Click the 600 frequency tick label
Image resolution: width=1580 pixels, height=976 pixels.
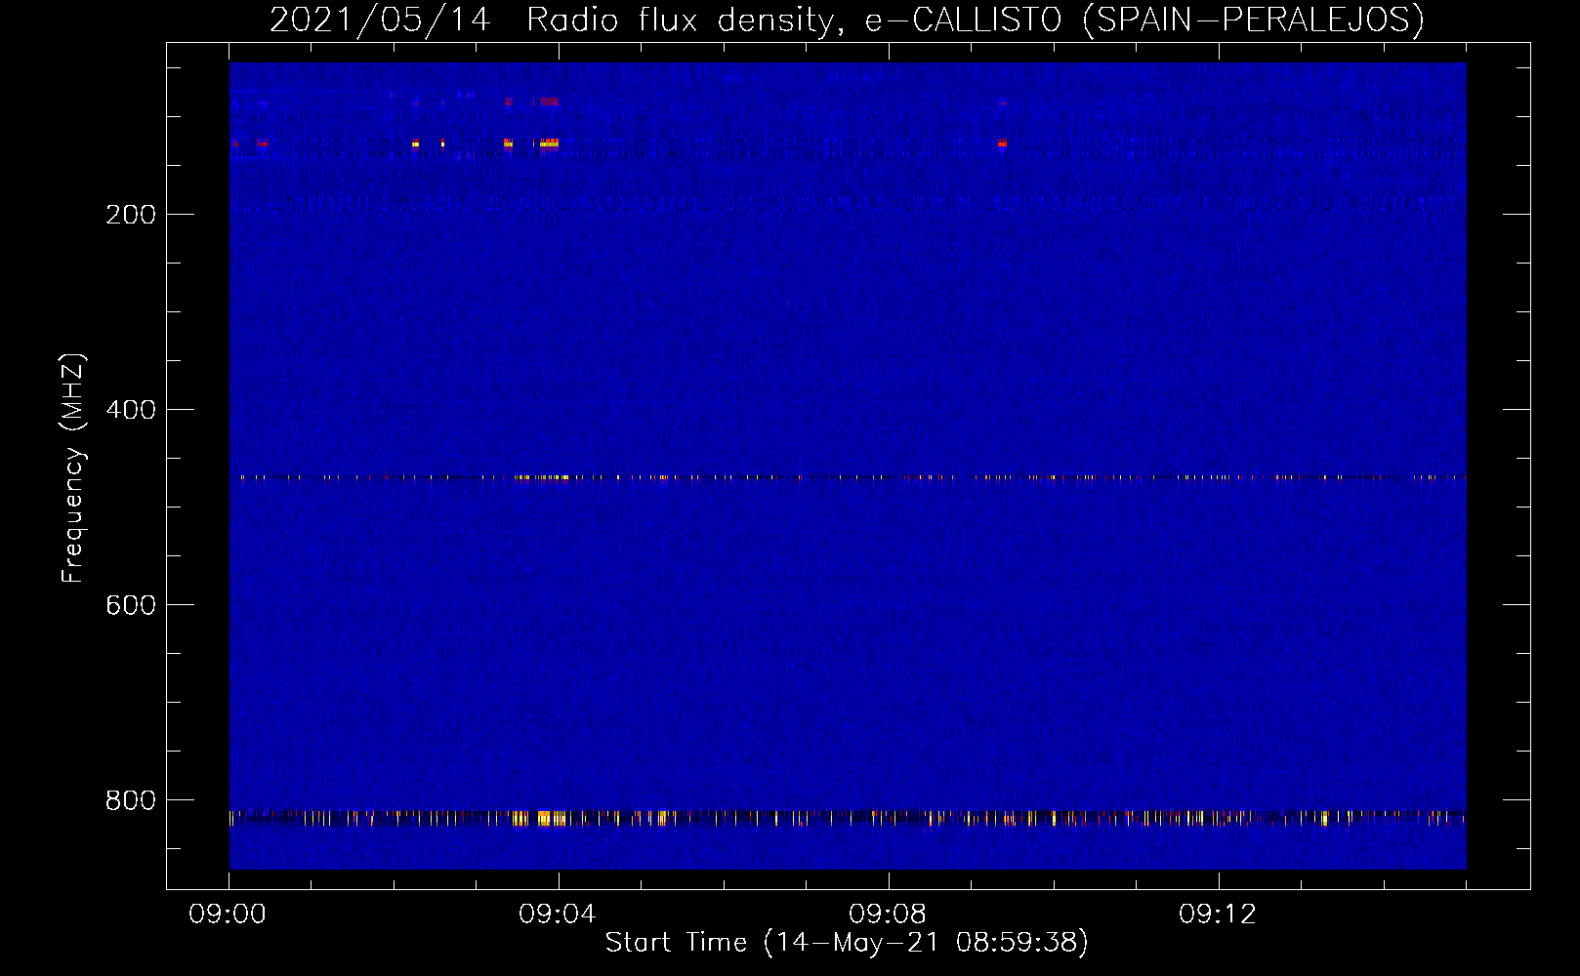pos(131,605)
